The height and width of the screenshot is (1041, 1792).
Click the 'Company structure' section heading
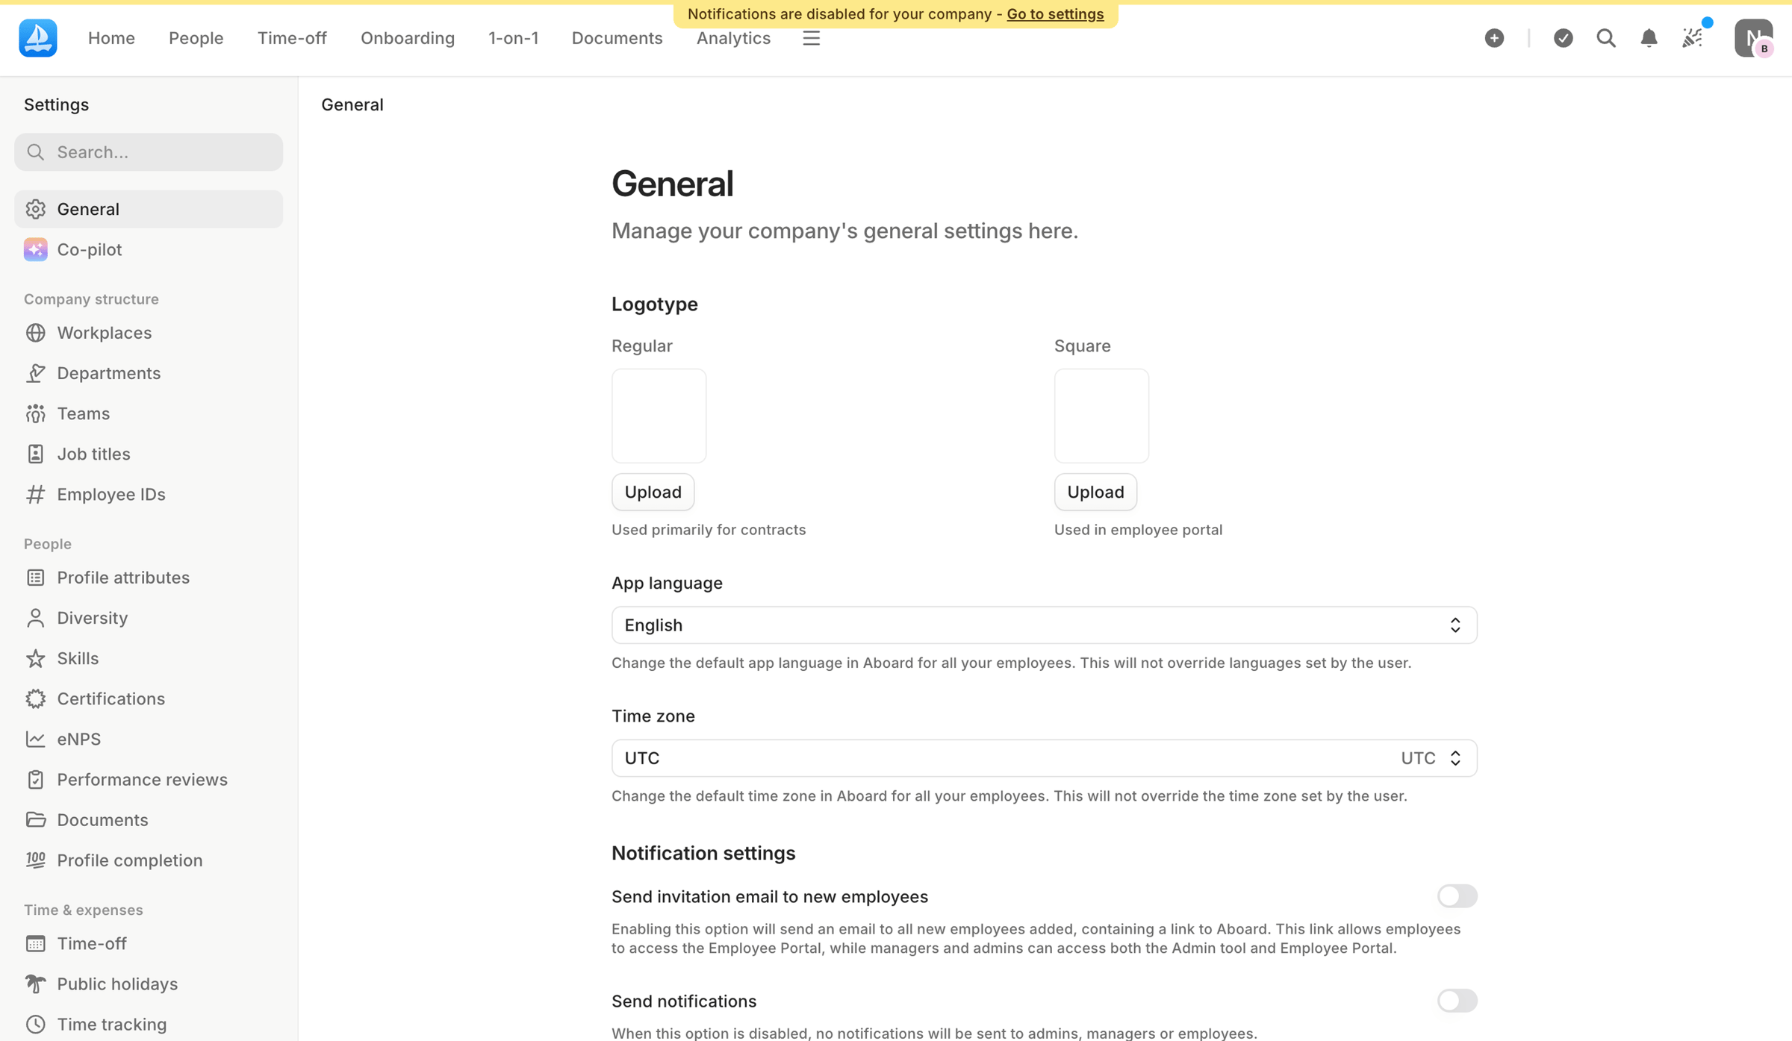[x=91, y=298]
